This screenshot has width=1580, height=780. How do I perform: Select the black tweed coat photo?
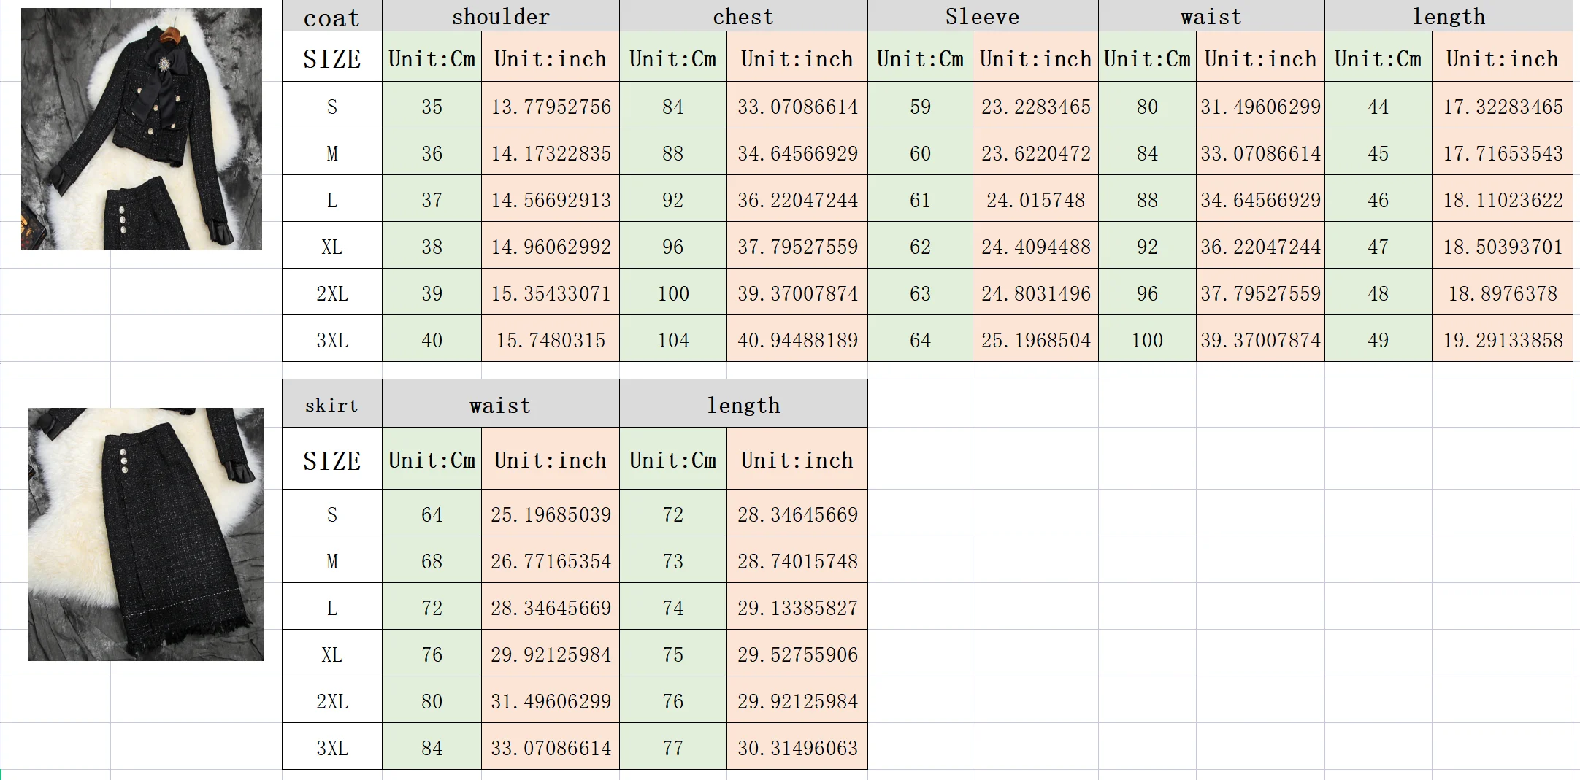(x=142, y=129)
